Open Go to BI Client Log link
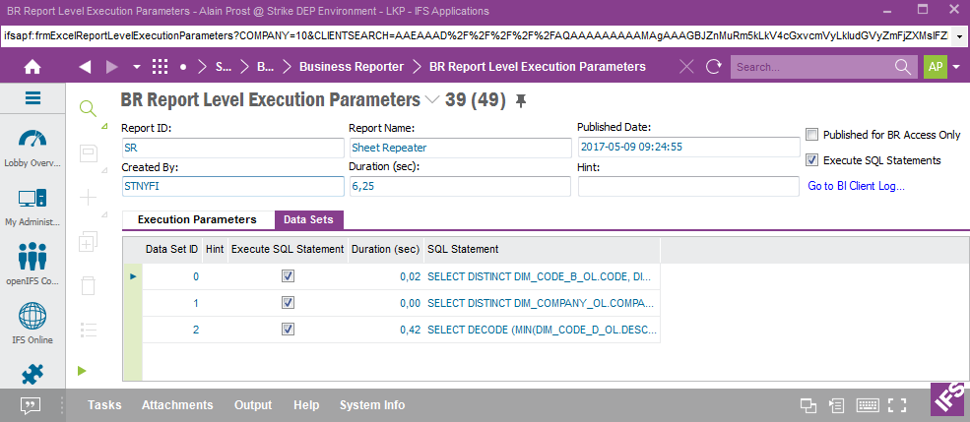This screenshot has height=422, width=970. click(x=856, y=185)
